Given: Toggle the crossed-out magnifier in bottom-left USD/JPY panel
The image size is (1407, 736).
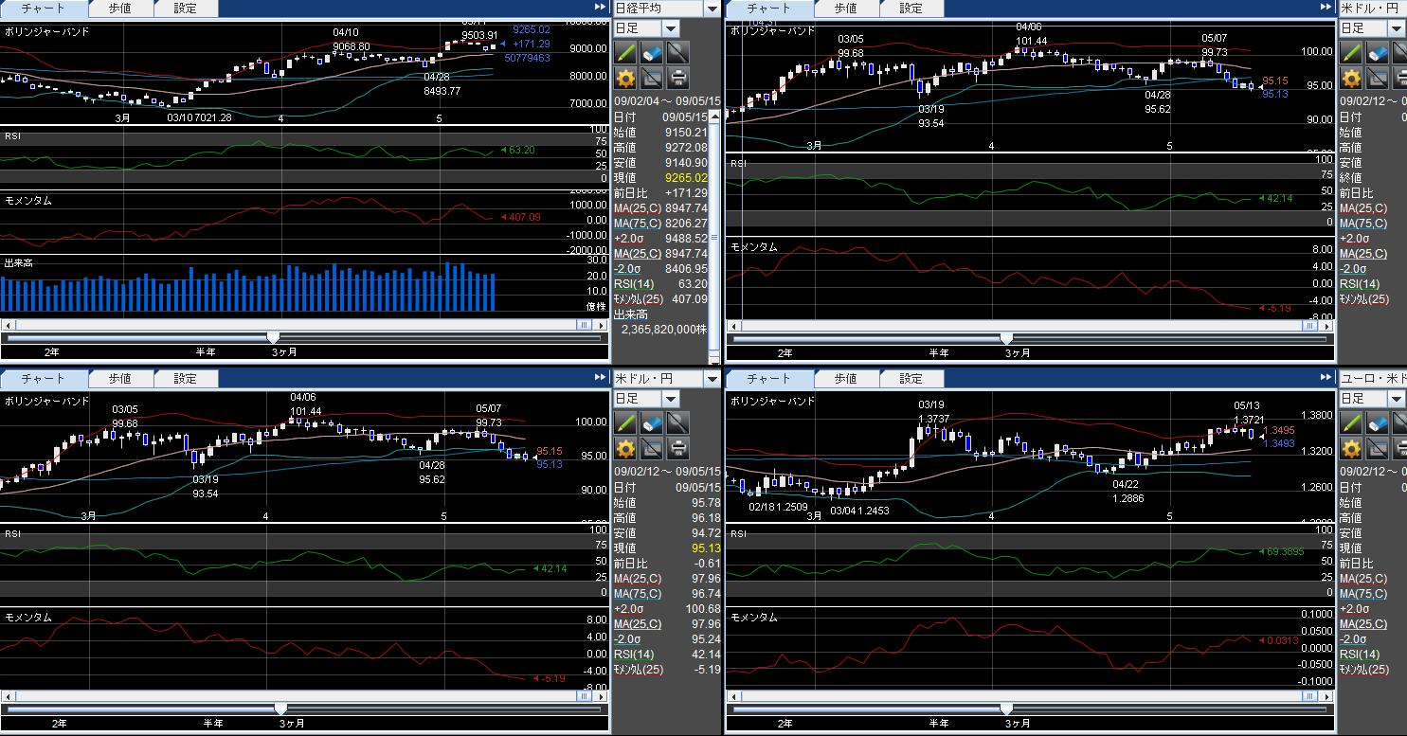Looking at the screenshot, I should tap(678, 423).
